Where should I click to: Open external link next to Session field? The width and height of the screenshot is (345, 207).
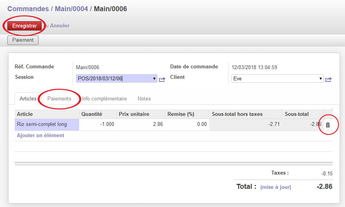[x=162, y=79]
